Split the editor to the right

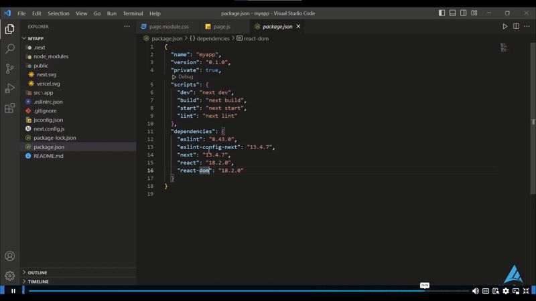tap(516, 26)
